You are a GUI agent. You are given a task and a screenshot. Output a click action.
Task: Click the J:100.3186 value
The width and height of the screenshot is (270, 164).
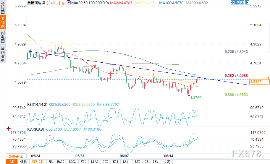pos(92,129)
